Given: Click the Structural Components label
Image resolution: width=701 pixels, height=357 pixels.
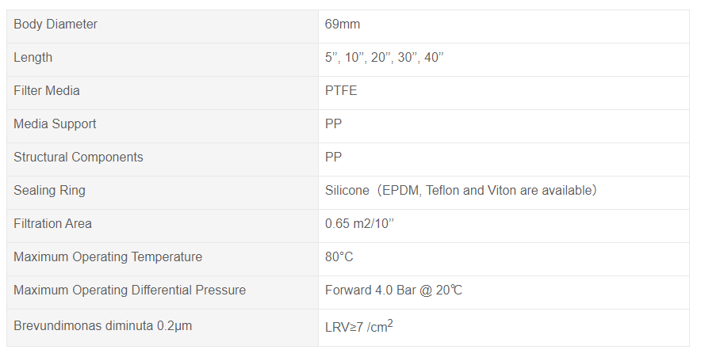Looking at the screenshot, I should (x=79, y=158).
